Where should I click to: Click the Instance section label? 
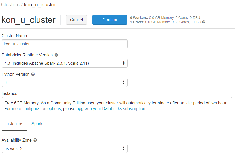point(9,93)
